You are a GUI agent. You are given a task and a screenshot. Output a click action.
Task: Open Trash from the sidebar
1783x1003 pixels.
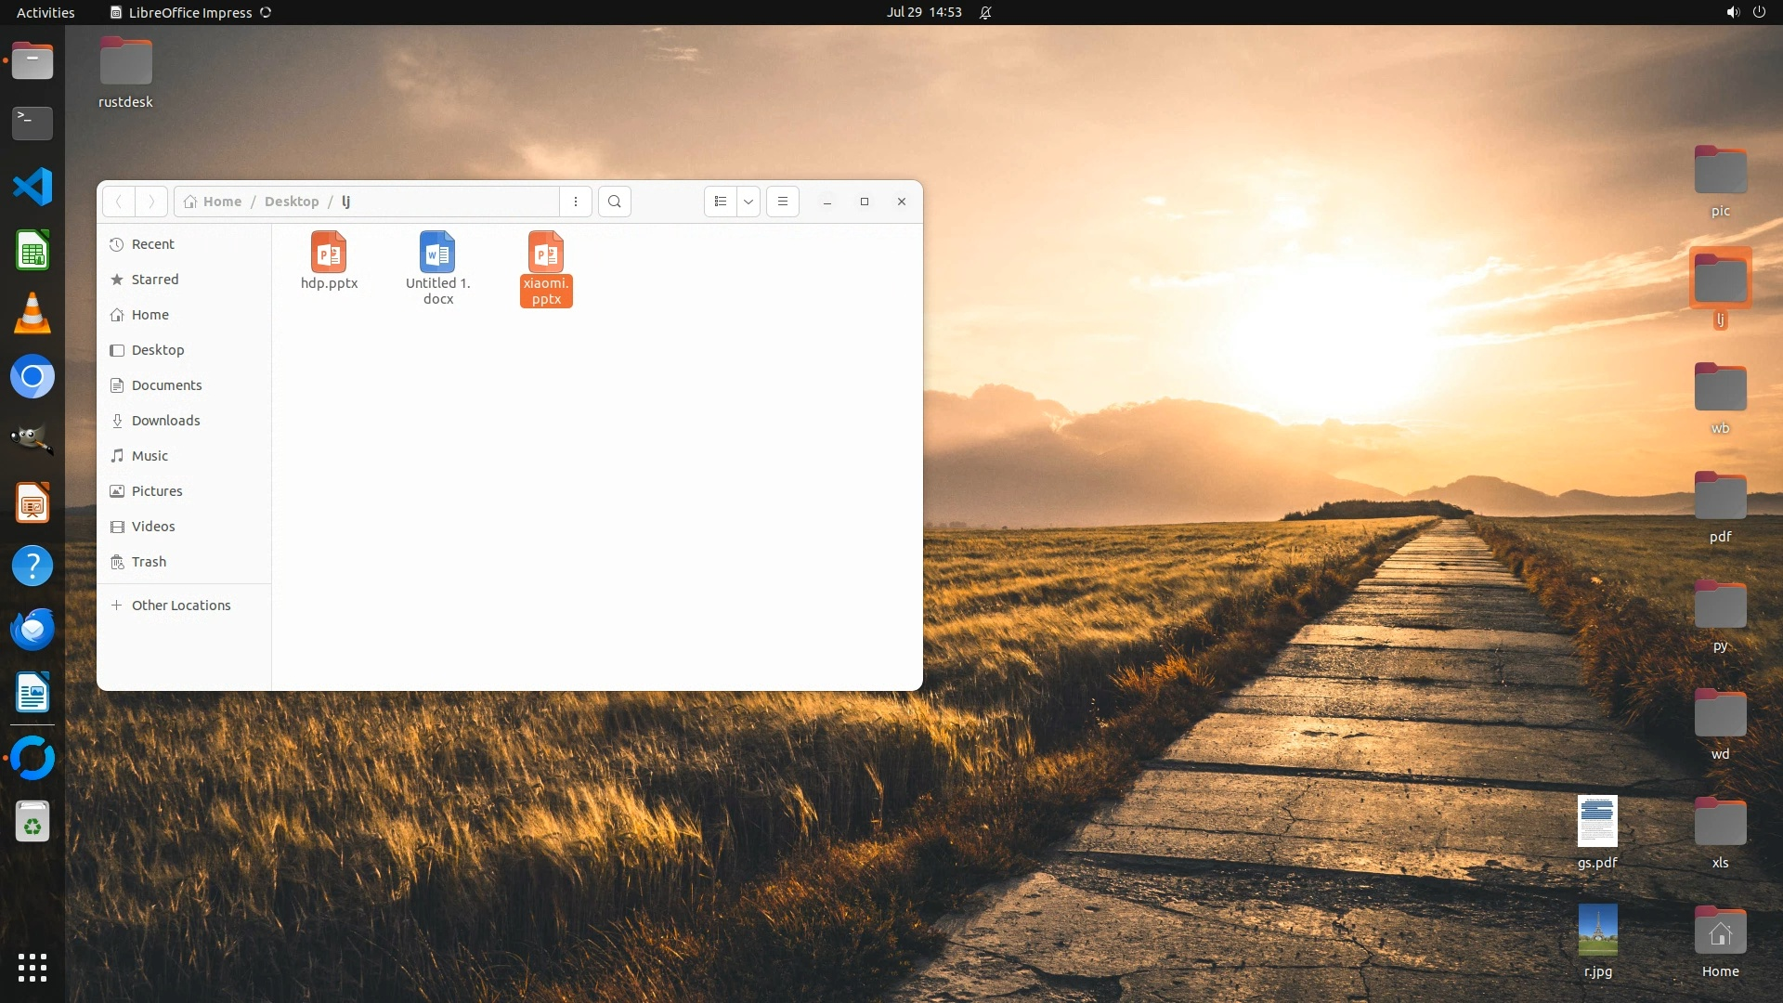[x=149, y=562]
